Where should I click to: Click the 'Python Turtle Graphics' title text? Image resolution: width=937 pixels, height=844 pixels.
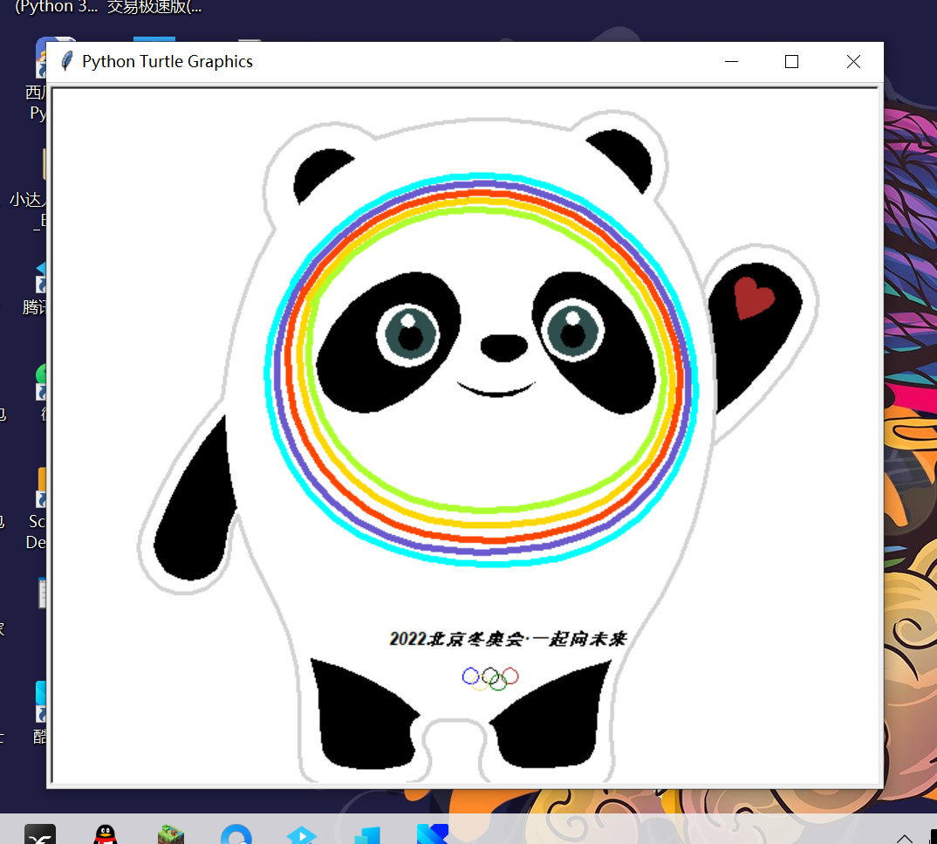click(x=168, y=62)
